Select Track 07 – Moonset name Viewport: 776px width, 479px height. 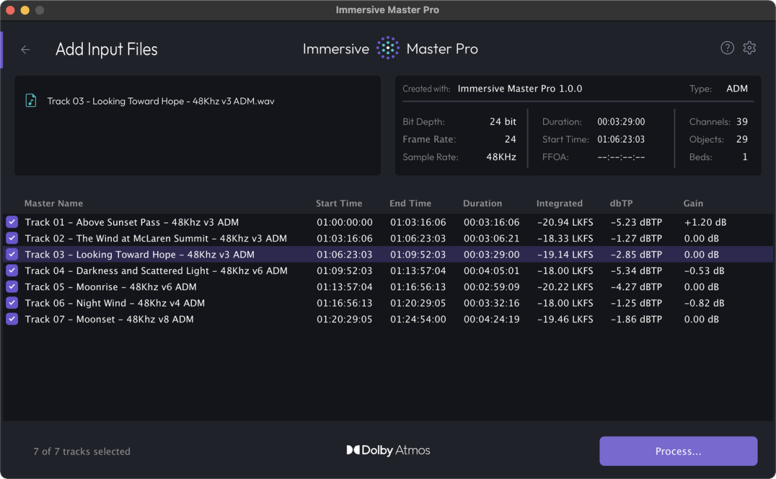[x=109, y=319]
